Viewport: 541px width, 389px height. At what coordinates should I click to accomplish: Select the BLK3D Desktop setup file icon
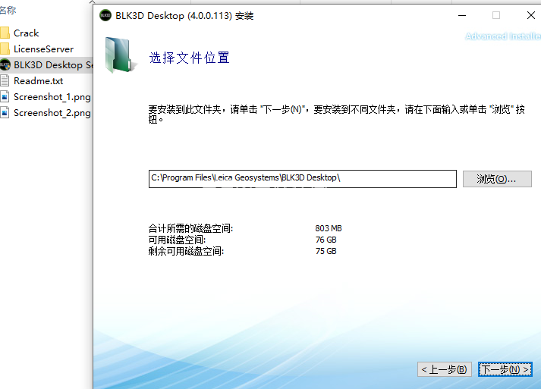tap(5, 65)
